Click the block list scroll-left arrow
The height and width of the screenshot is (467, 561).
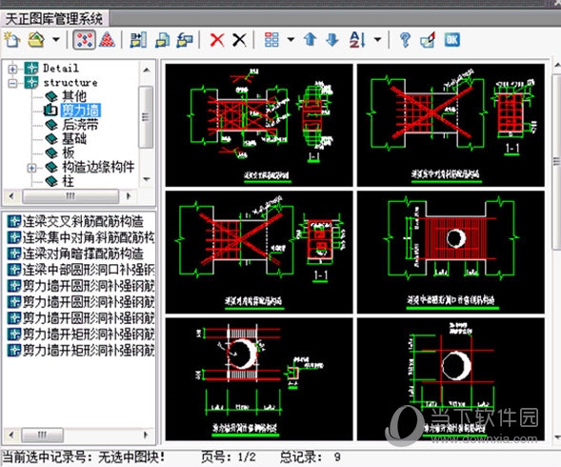click(11, 436)
